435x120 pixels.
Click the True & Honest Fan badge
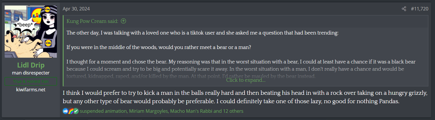pos(31,81)
